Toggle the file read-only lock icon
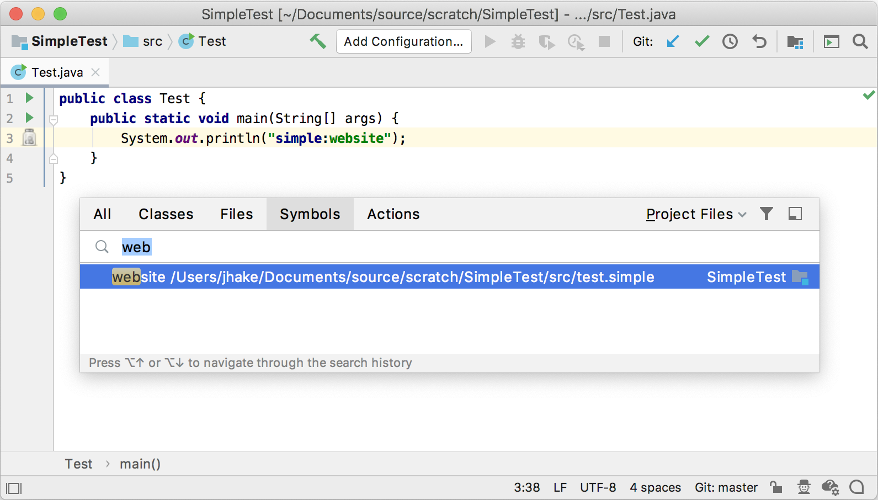 click(776, 487)
